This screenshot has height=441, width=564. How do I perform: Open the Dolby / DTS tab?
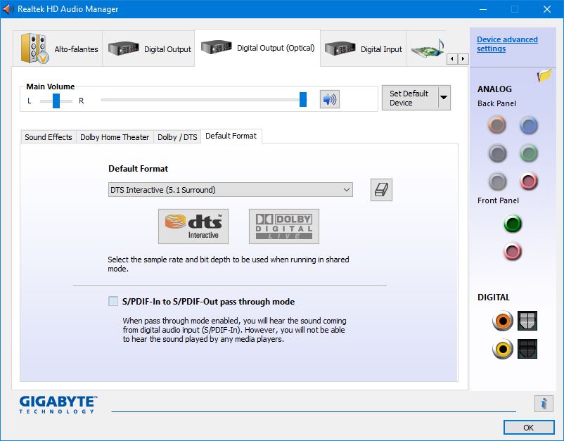pos(177,137)
